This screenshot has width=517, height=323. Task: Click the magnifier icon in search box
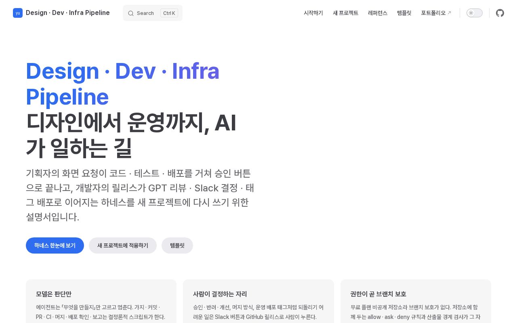131,13
